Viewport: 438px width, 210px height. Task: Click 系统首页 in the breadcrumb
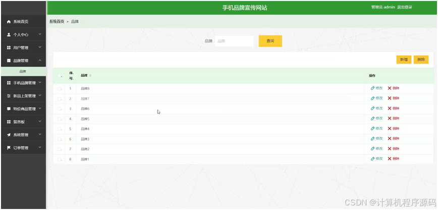coord(57,22)
